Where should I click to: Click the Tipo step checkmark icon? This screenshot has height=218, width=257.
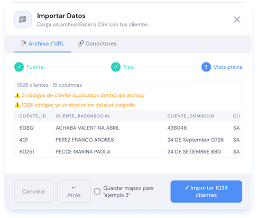pos(116,67)
